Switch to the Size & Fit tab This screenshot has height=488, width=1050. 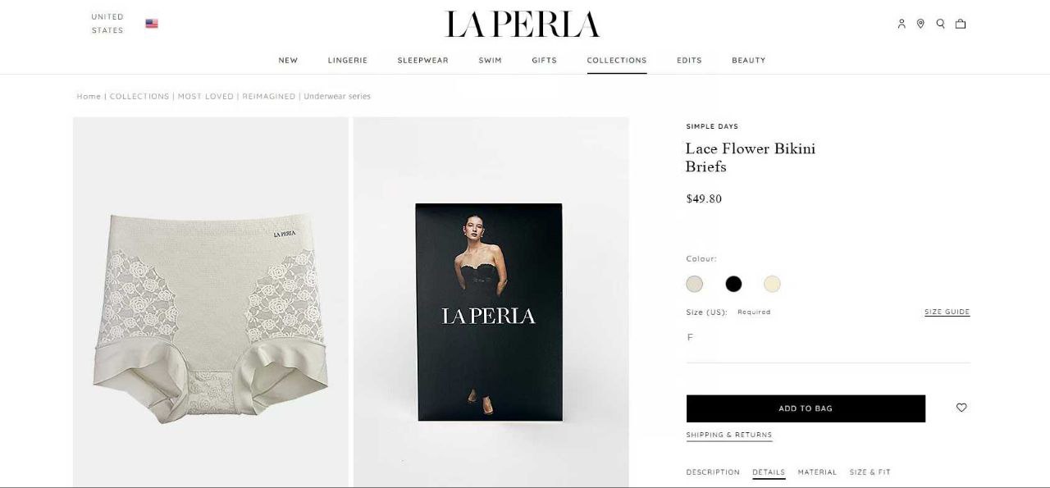coord(870,472)
